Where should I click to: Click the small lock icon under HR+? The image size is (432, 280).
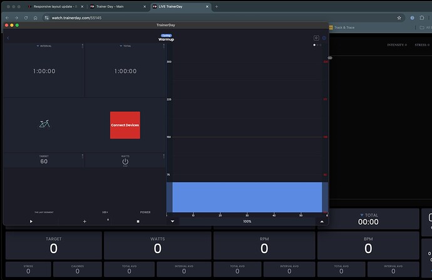point(108,220)
